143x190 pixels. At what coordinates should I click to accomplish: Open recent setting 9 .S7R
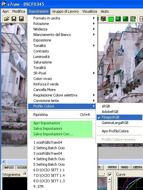coord(62,186)
